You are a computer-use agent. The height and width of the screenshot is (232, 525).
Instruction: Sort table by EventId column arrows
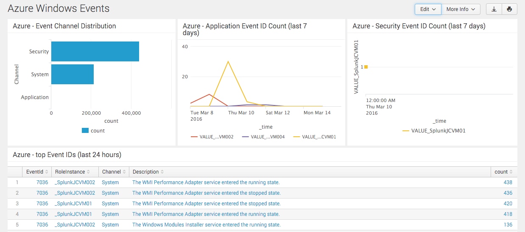pyautogui.click(x=47, y=172)
